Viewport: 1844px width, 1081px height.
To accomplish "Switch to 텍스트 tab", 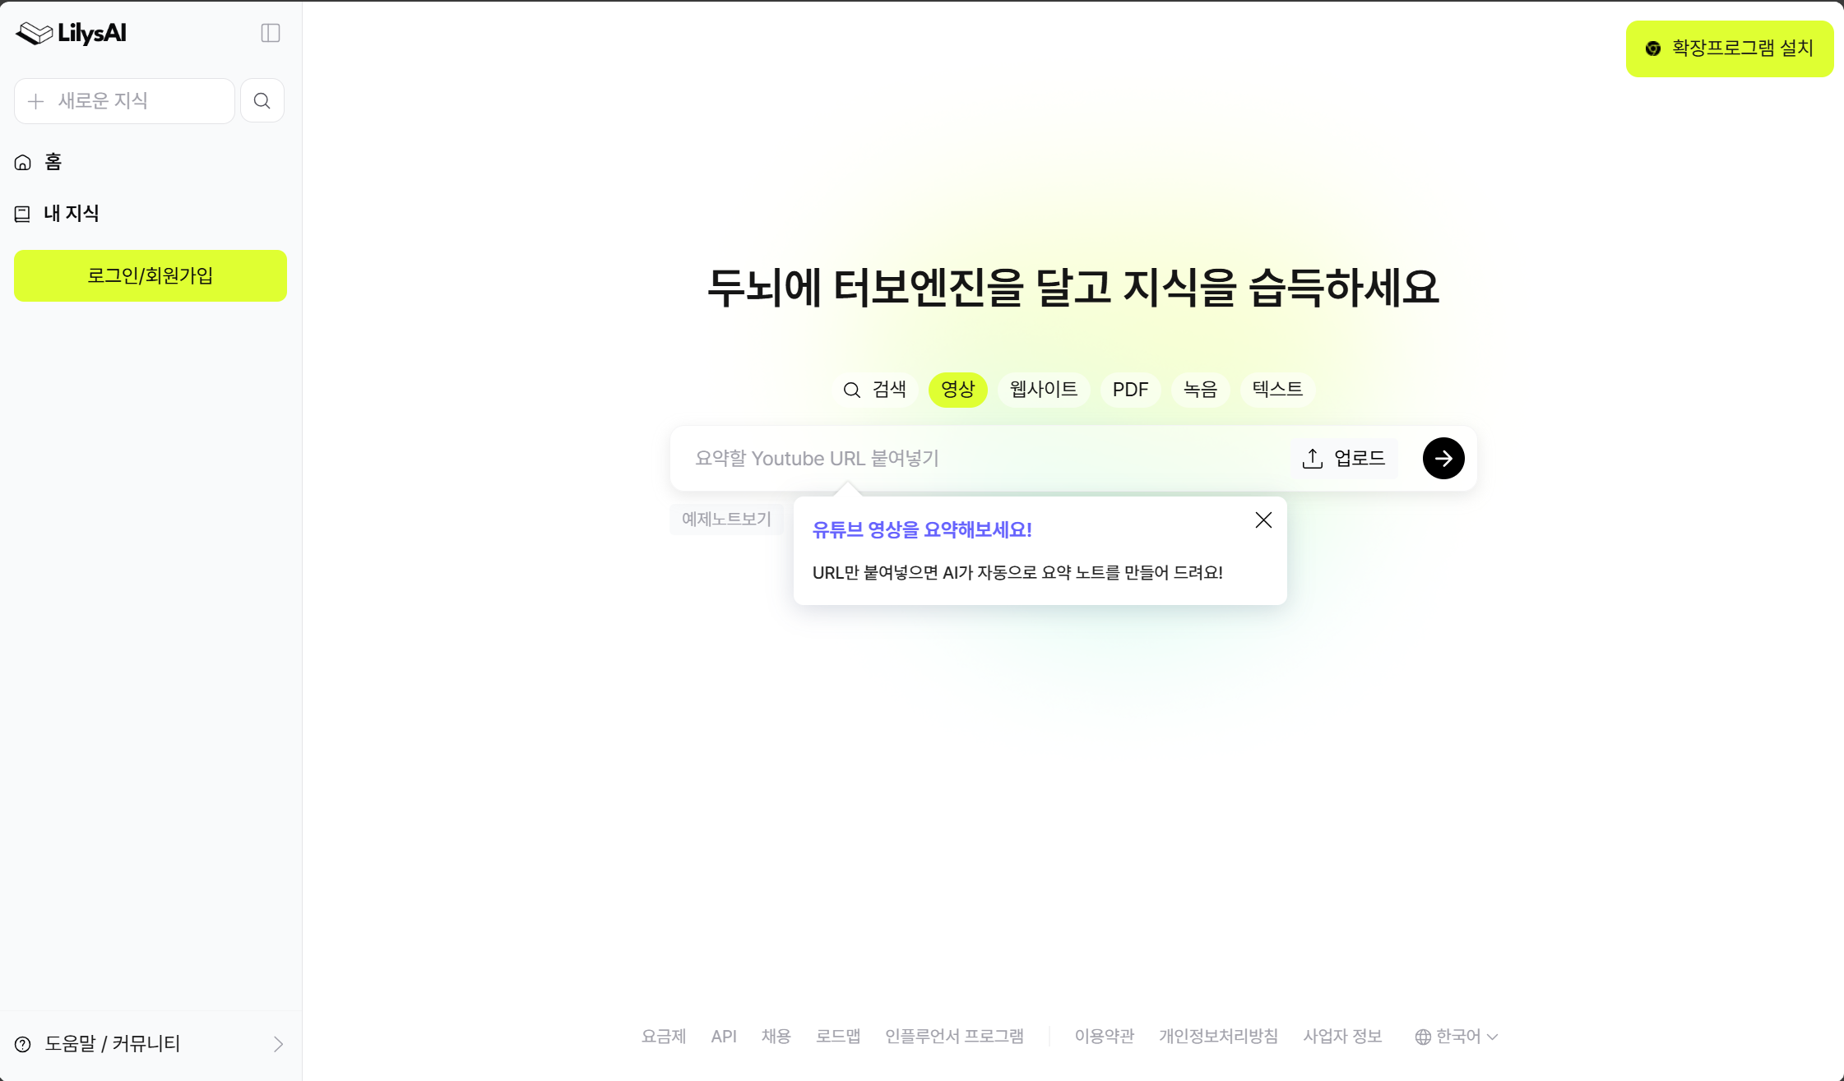I will click(1277, 390).
